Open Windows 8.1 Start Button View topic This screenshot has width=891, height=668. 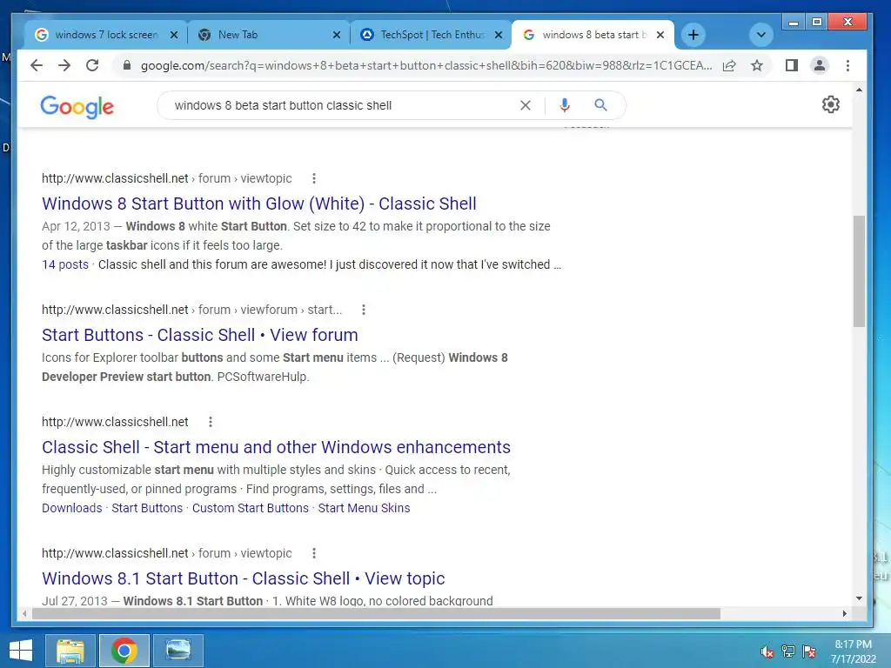[244, 578]
